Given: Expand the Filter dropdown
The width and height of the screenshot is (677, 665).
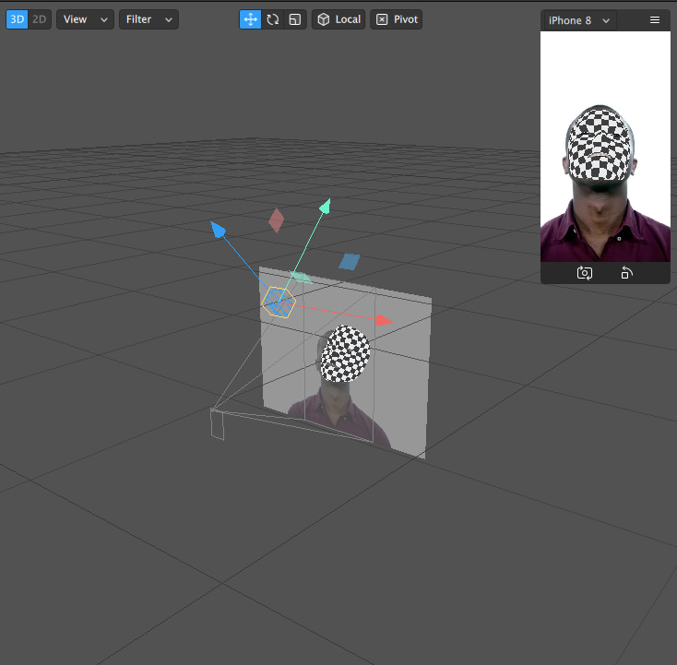Looking at the screenshot, I should (148, 19).
